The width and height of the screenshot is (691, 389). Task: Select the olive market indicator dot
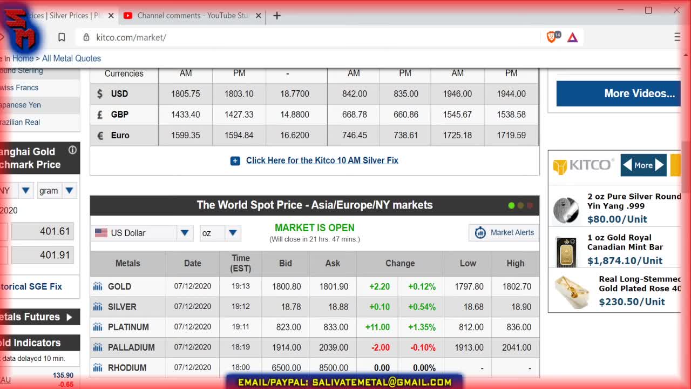(x=520, y=205)
